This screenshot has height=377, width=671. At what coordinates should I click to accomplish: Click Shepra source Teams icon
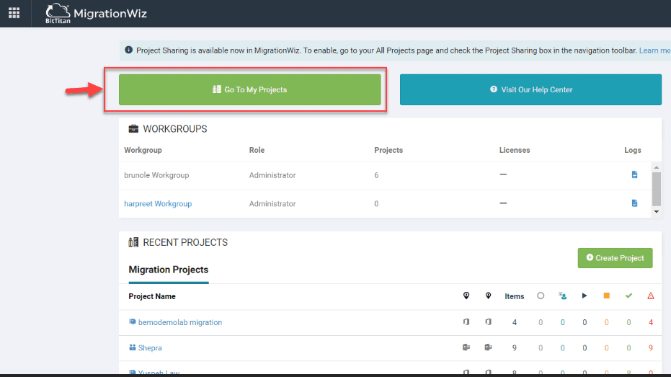466,347
